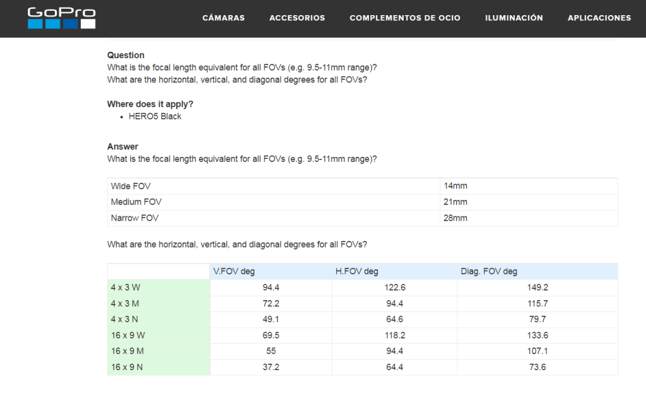Click the Medium FOV row label
The height and width of the screenshot is (396, 646).
[136, 202]
